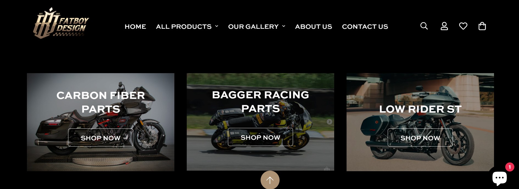View the wishlist heart icon
Image resolution: width=519 pixels, height=189 pixels.
click(463, 26)
